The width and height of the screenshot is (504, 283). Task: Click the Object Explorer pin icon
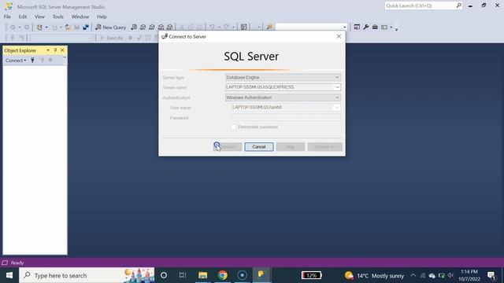55,50
